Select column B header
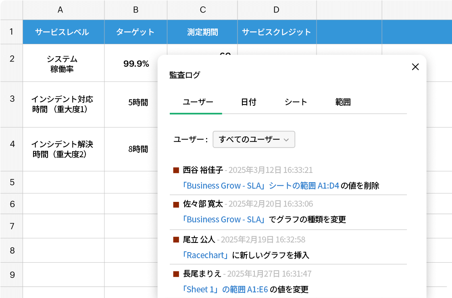This screenshot has height=298, width=452. point(136,10)
